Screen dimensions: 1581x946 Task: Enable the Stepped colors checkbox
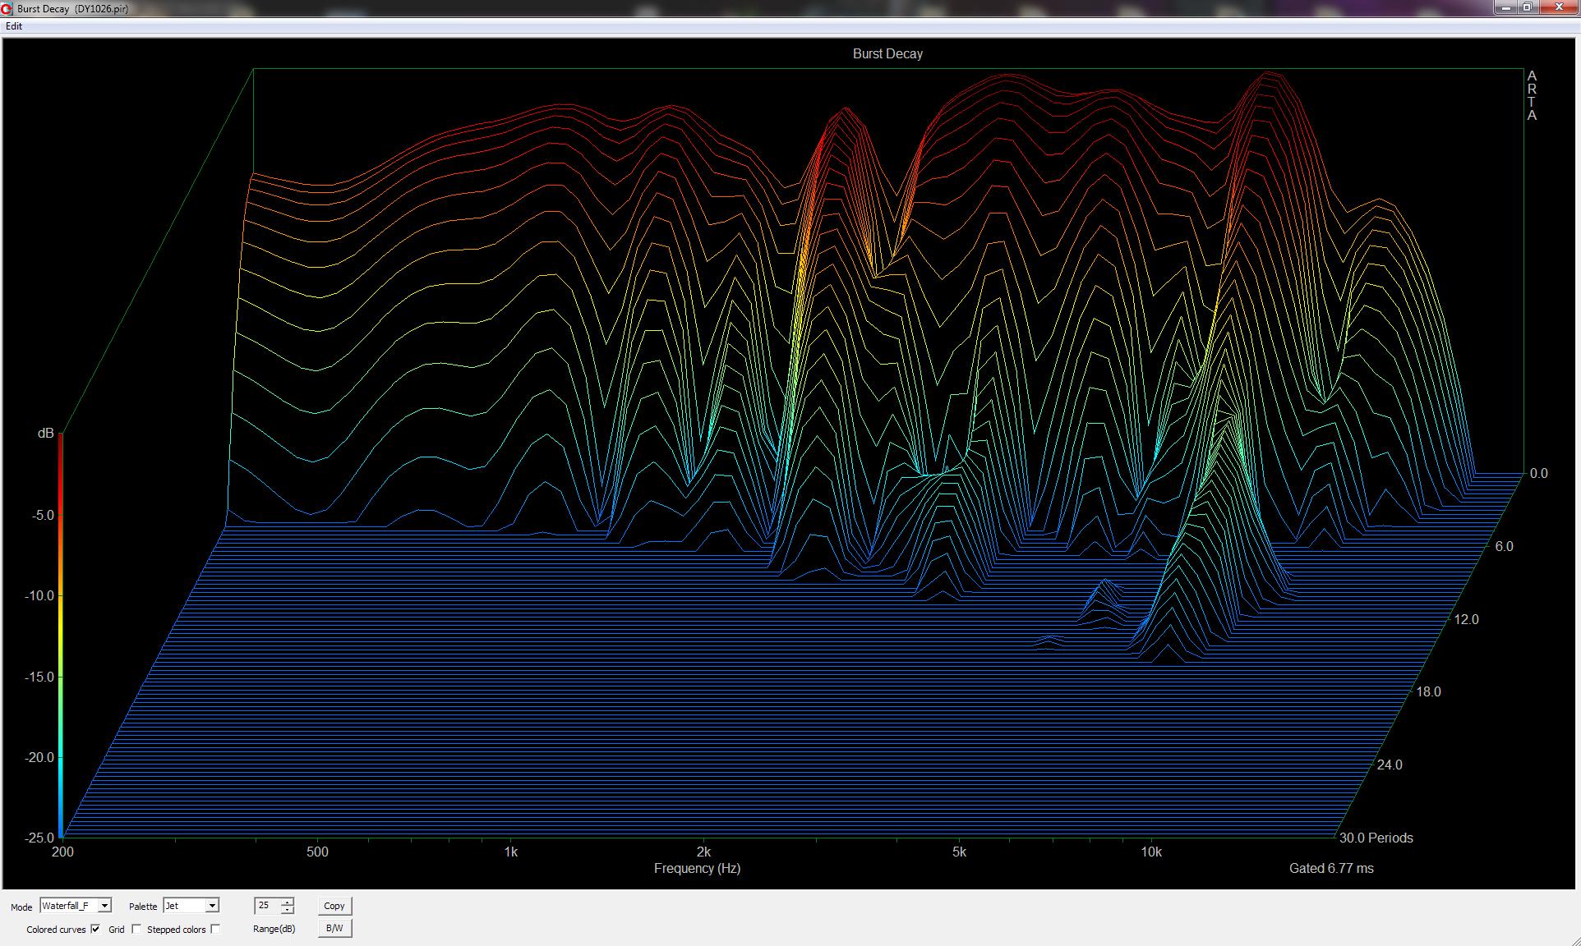[215, 929]
